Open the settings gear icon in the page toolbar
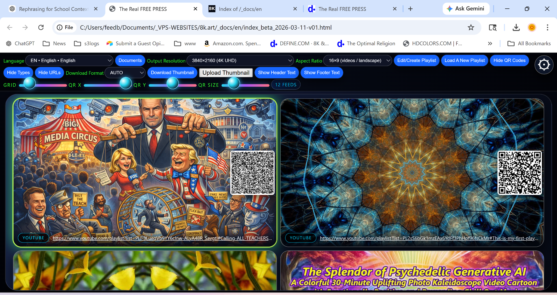The image size is (557, 295). click(544, 65)
